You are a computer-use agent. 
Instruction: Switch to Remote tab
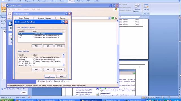click(63, 18)
